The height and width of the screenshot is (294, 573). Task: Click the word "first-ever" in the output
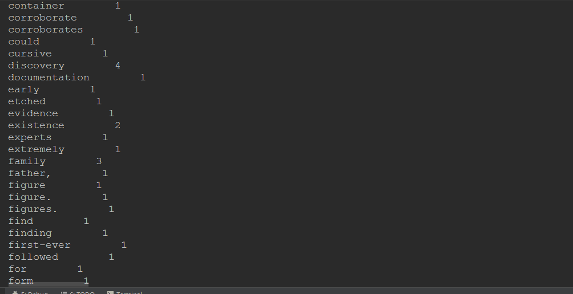[x=39, y=245]
